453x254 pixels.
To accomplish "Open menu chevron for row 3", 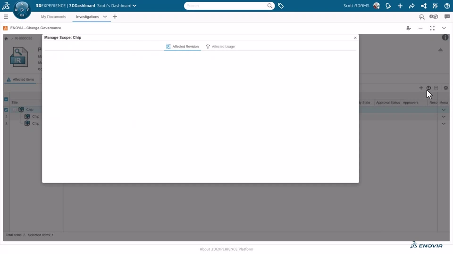I will (x=444, y=124).
